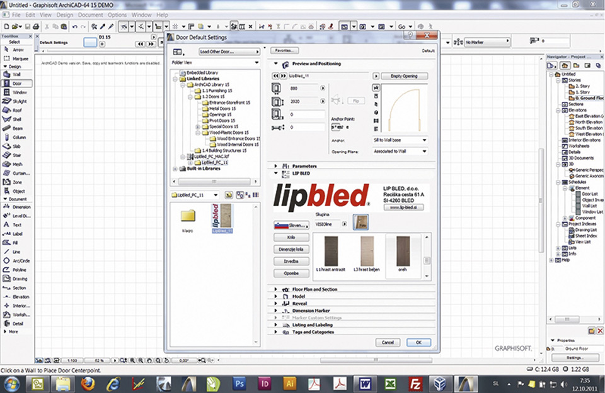Open the www.lip-bled.si link
This screenshot has height=393, width=605.
[x=403, y=208]
